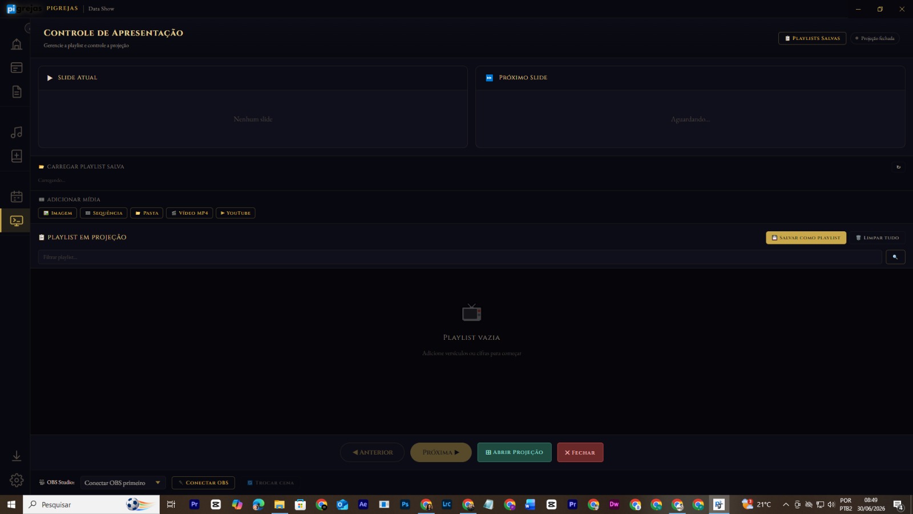Show hidden system tray icons
The width and height of the screenshot is (913, 514).
click(786, 504)
